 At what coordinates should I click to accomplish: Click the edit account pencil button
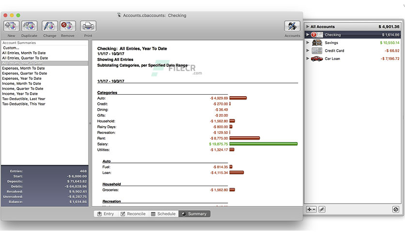tap(322, 209)
